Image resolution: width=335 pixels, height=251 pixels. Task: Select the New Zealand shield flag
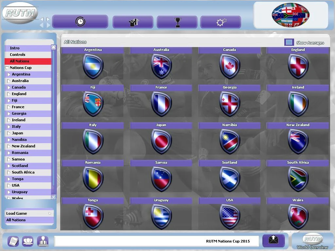(x=298, y=142)
